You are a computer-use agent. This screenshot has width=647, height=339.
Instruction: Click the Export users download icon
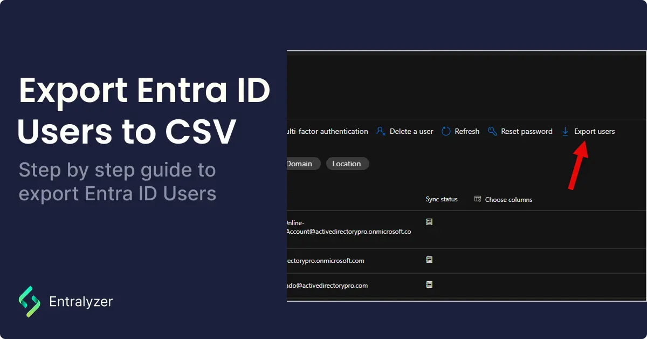click(x=565, y=131)
